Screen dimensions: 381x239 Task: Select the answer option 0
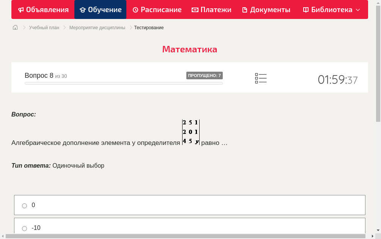tap(25, 206)
